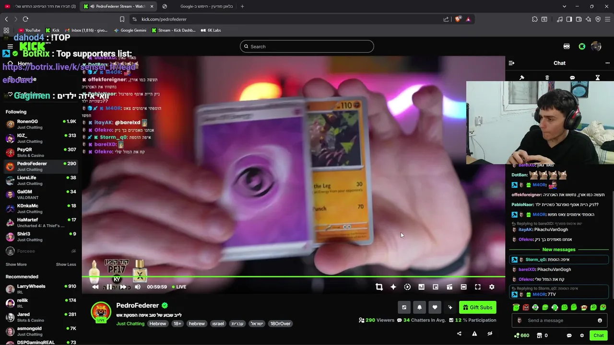Click the hourglass slow-mode icon in chat
Viewport: 614px width, 345px height.
(x=598, y=78)
